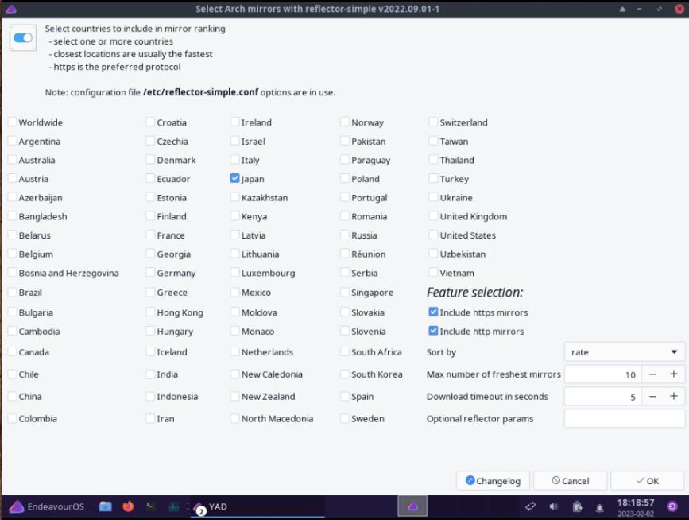Check the Spain checkbox
Image resolution: width=689 pixels, height=520 pixels.
(345, 396)
